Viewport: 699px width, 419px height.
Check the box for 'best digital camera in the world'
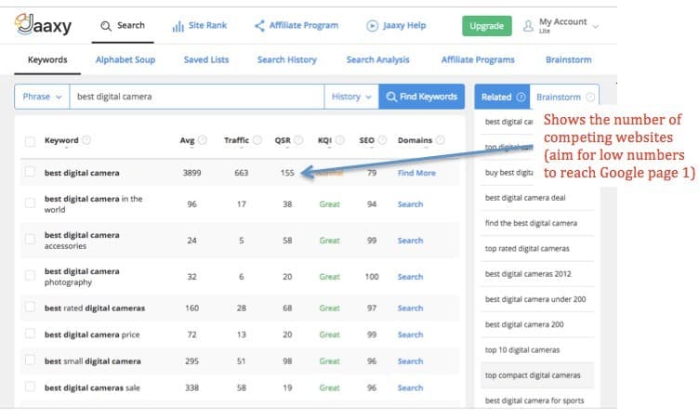coord(30,203)
